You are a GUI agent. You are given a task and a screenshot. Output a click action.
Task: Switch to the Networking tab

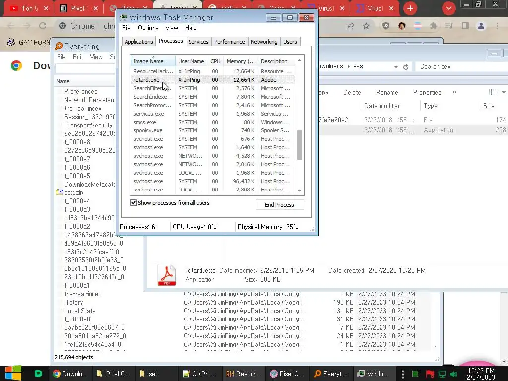264,42
